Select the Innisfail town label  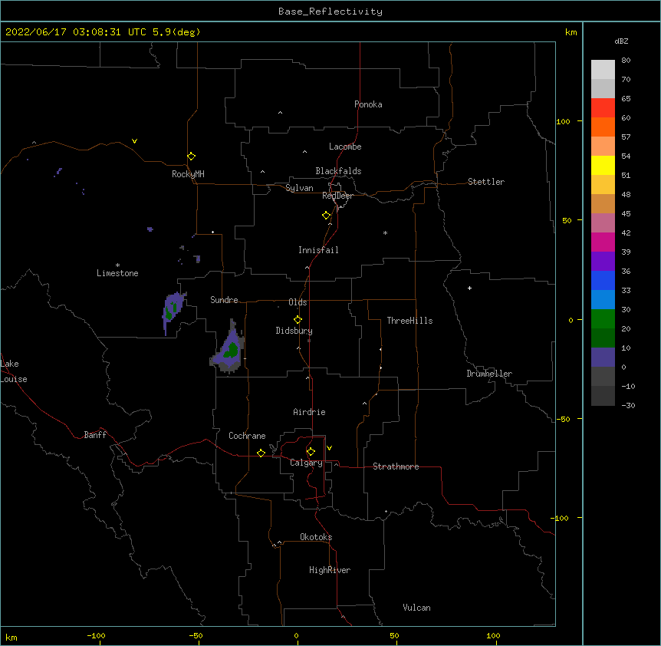point(318,250)
